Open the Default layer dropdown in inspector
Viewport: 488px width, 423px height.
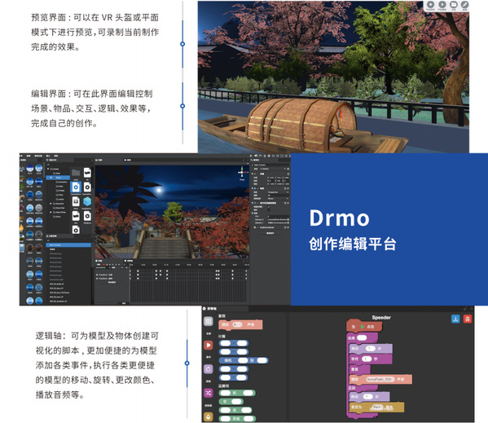point(273,169)
